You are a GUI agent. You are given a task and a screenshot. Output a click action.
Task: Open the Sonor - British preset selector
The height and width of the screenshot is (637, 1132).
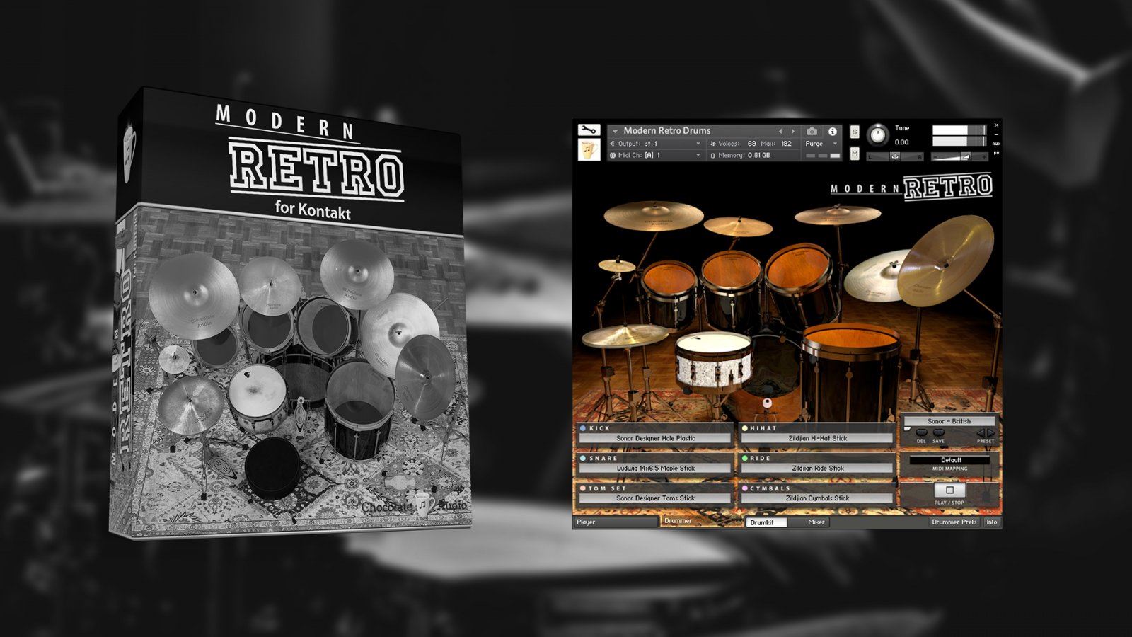[949, 421]
